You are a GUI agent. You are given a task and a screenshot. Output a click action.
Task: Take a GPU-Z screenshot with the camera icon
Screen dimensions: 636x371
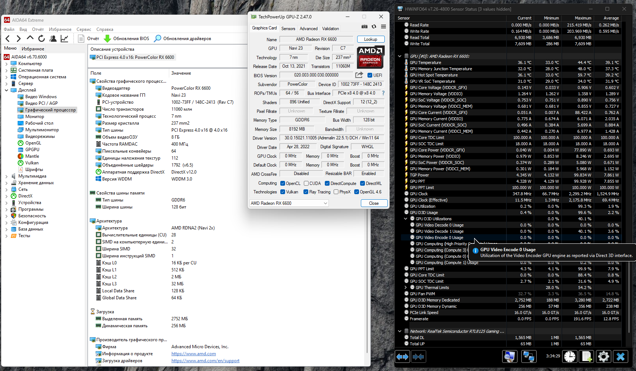point(364,26)
